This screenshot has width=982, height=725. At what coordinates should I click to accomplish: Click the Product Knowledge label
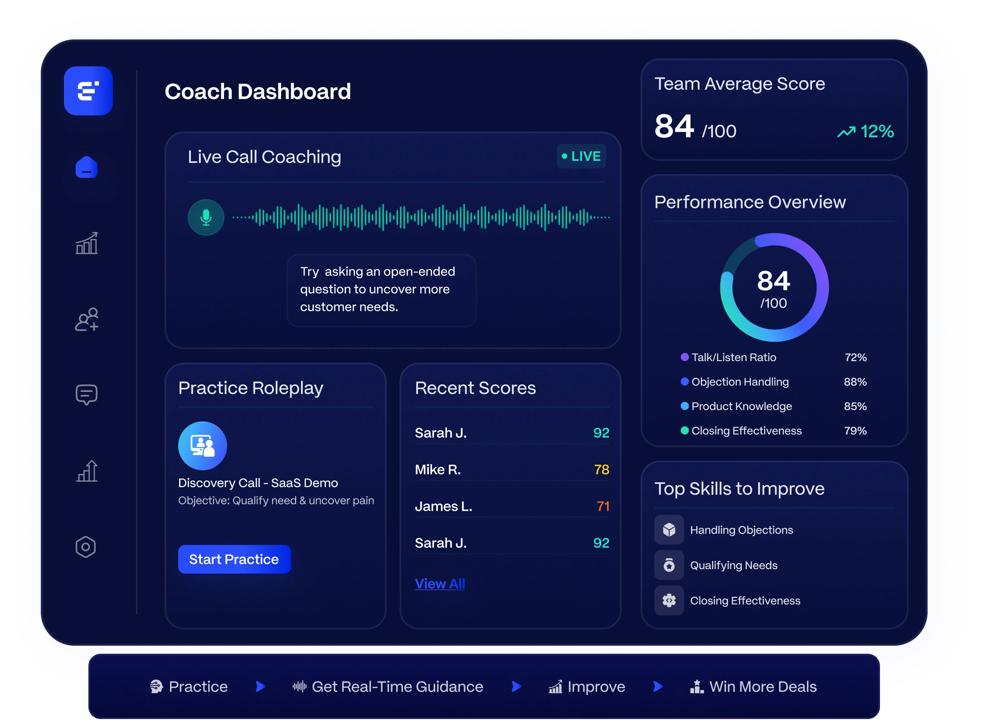(742, 406)
